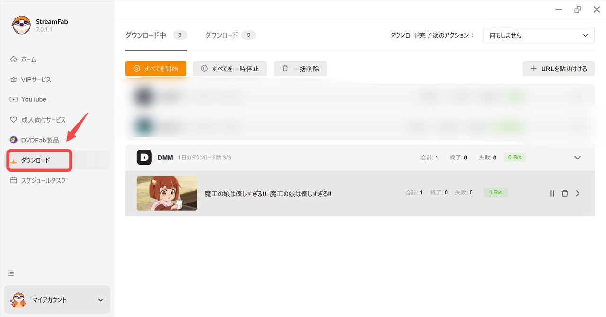Open the 何もしません action dropdown

point(538,35)
